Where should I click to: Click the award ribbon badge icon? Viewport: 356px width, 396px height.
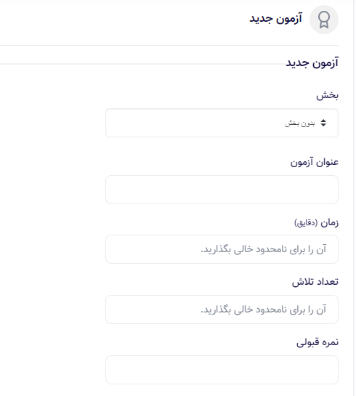point(324,20)
